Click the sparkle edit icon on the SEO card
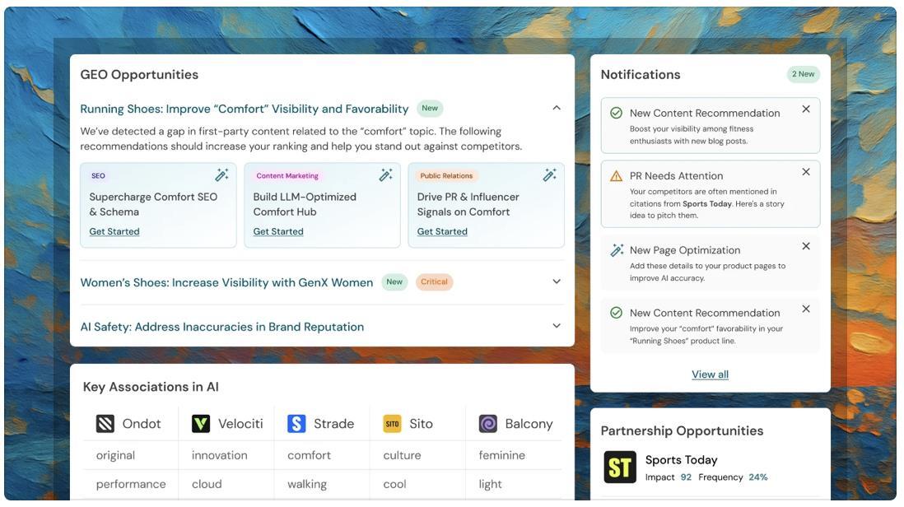This screenshot has width=904, height=507. tap(221, 174)
